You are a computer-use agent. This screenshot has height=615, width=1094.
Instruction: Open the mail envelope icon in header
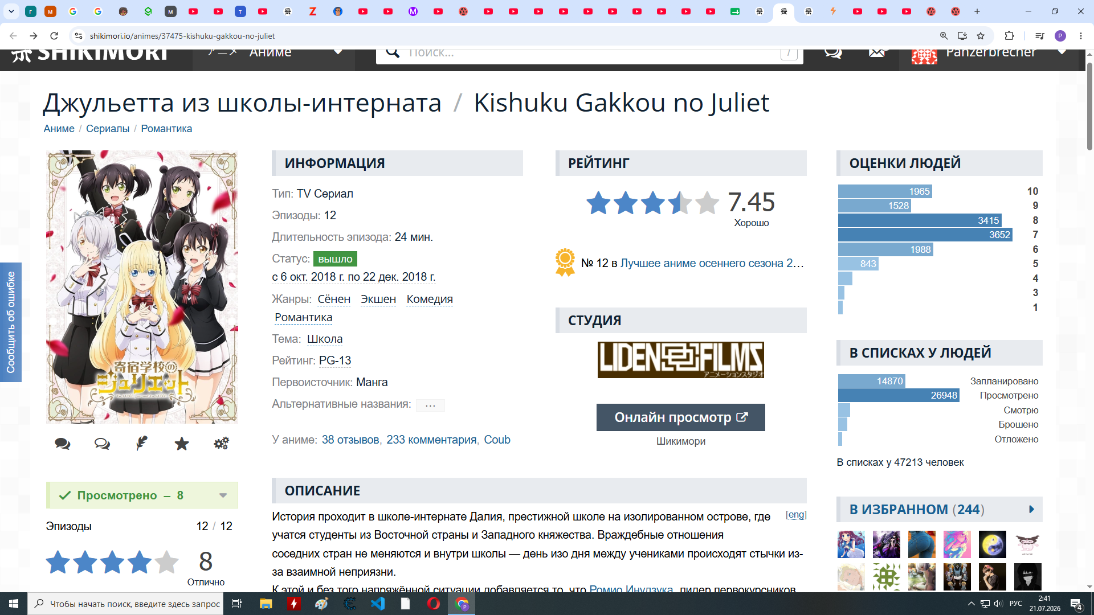877,52
